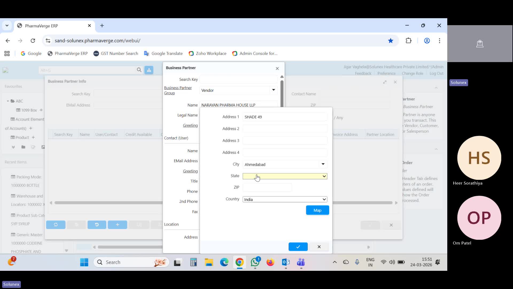Change the Business Partner Group from Vendor
This screenshot has width=513, height=289.
273,90
